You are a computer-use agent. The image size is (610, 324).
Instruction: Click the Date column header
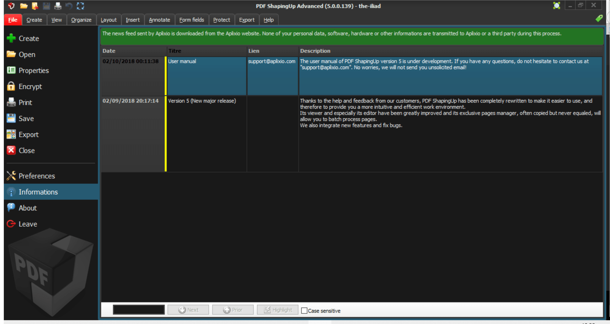(x=134, y=51)
